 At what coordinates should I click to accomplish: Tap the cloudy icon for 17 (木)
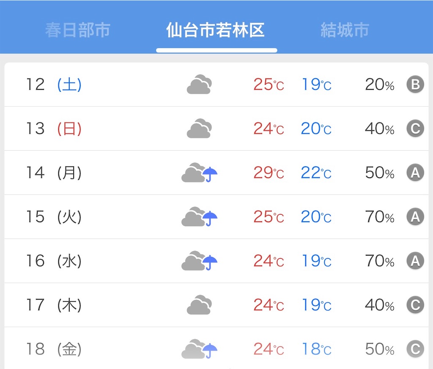click(200, 305)
